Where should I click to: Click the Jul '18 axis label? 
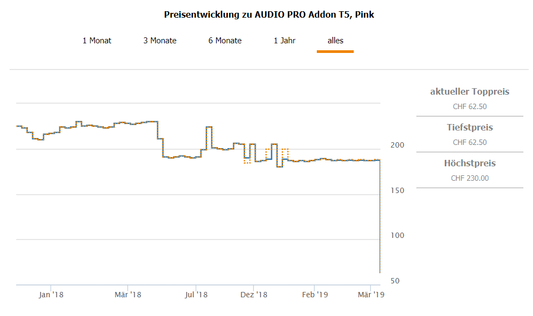click(196, 295)
